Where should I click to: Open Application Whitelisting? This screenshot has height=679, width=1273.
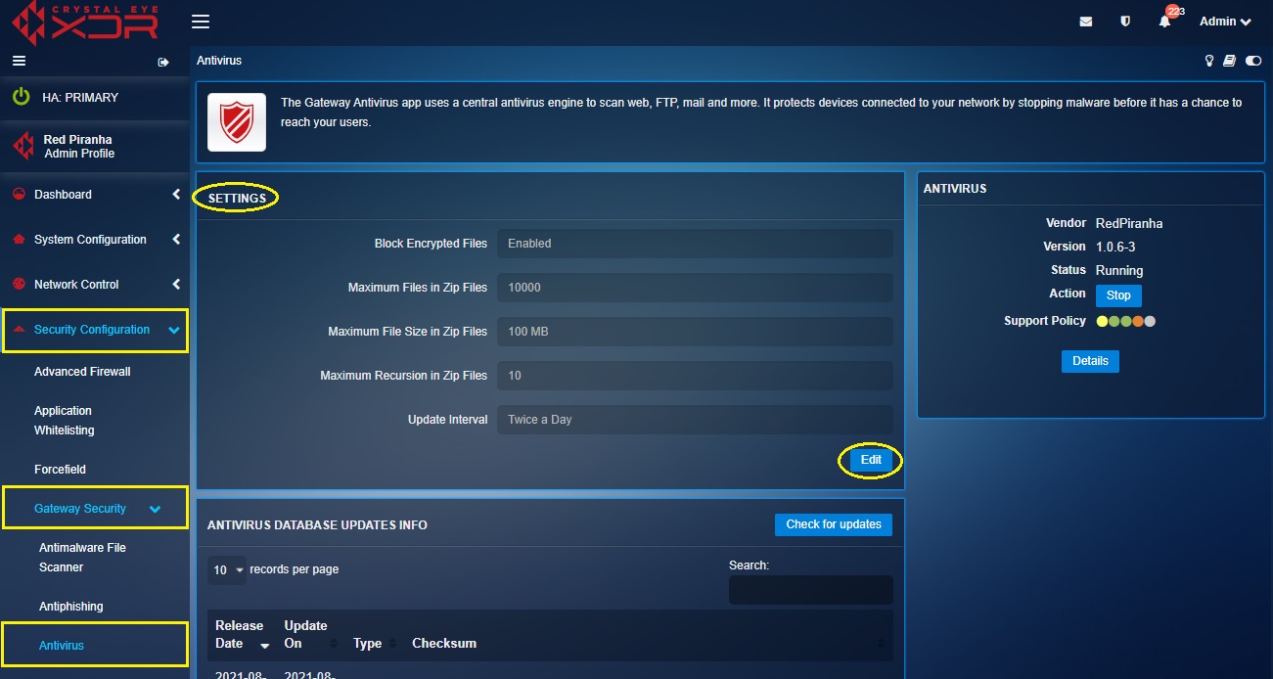tap(65, 421)
